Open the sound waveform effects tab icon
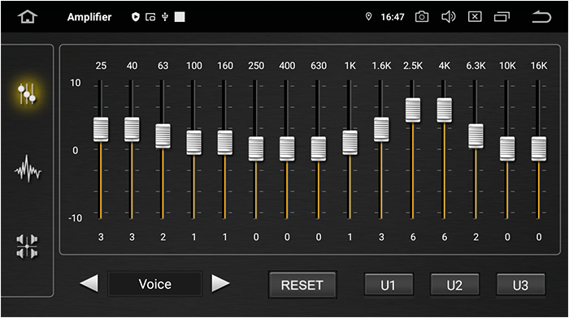This screenshot has width=569, height=318. pos(28,170)
